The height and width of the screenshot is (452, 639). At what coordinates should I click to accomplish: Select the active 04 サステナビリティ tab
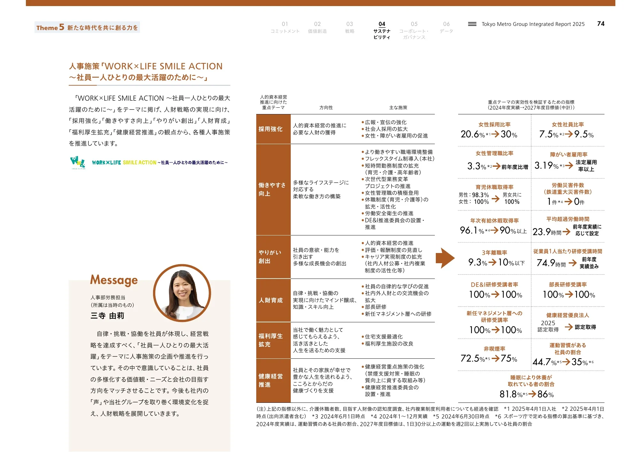coord(382,30)
